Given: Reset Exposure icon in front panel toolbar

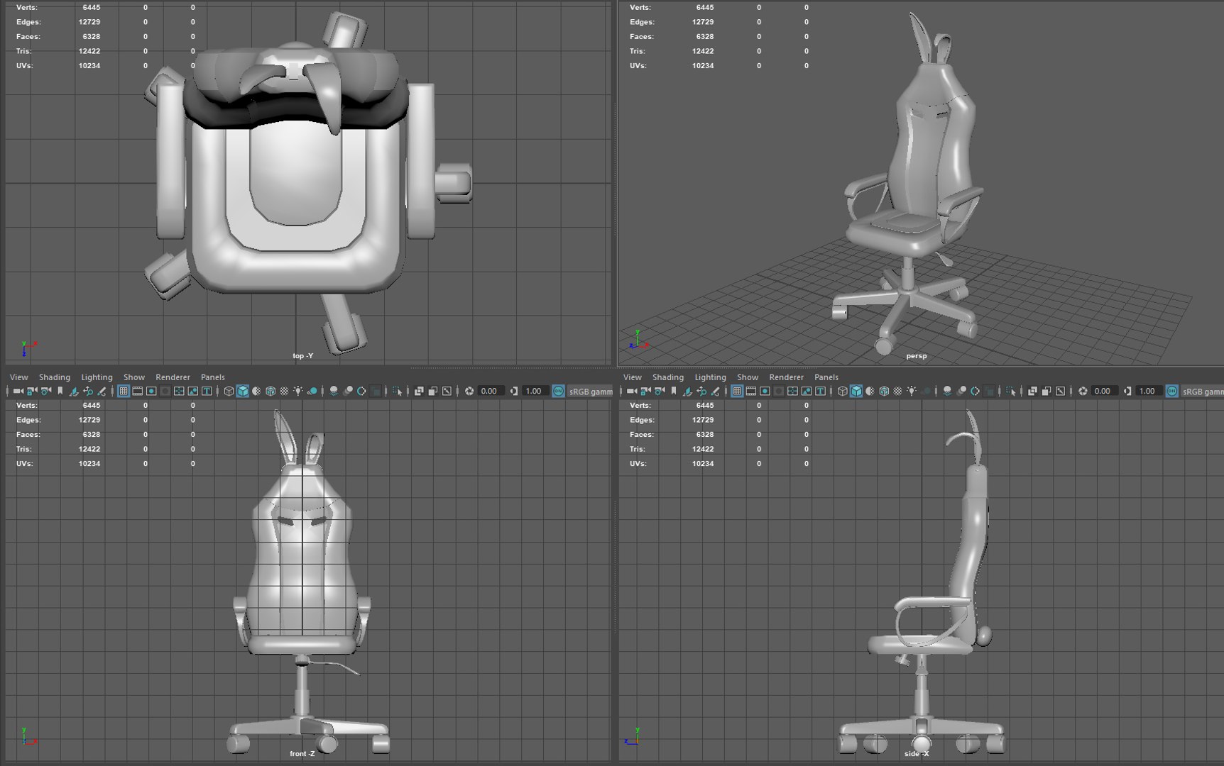Looking at the screenshot, I should (x=469, y=391).
